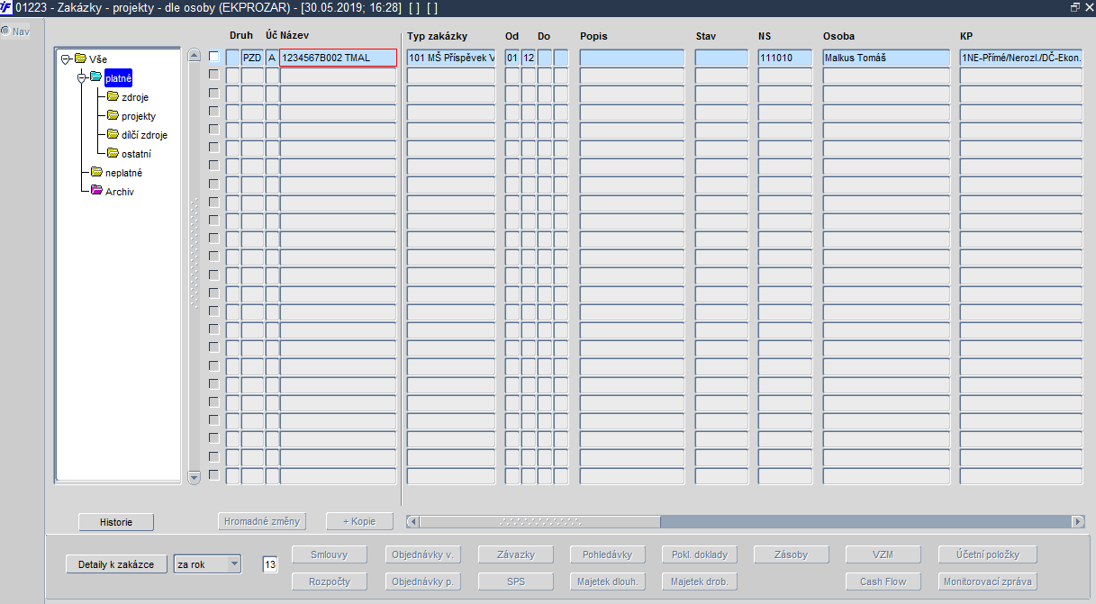Click the application logo in title bar
The height and width of the screenshot is (604, 1096).
[x=6, y=7]
